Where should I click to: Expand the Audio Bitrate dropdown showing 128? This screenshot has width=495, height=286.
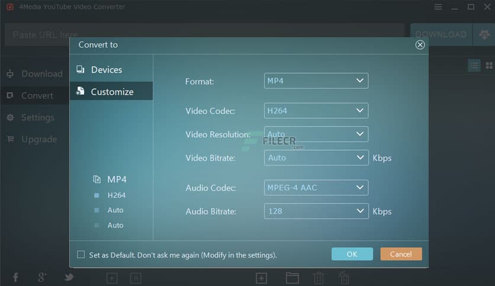coord(316,211)
